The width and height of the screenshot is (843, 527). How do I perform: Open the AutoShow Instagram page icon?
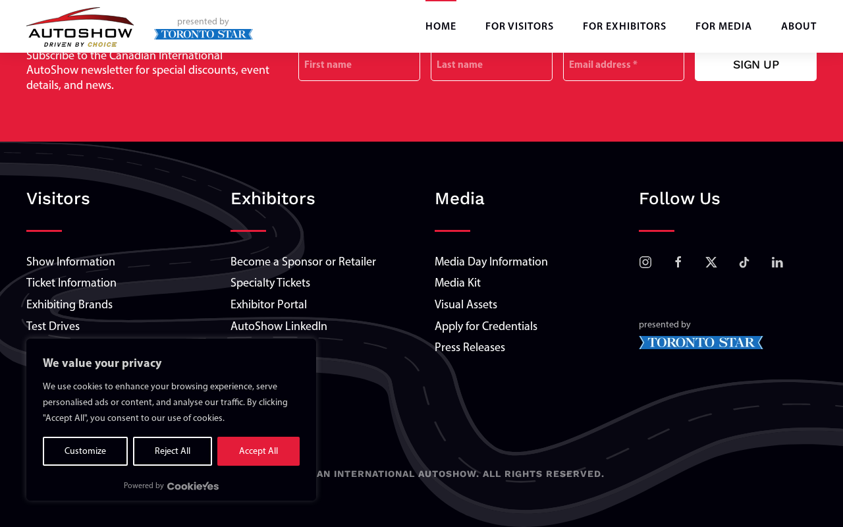[x=645, y=262]
